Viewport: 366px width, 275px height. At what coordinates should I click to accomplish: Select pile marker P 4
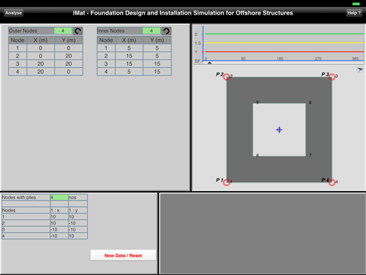(332, 183)
